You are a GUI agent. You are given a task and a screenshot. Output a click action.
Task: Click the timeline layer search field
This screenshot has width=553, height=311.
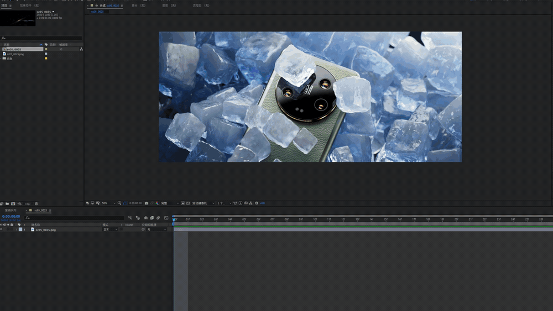click(x=74, y=218)
